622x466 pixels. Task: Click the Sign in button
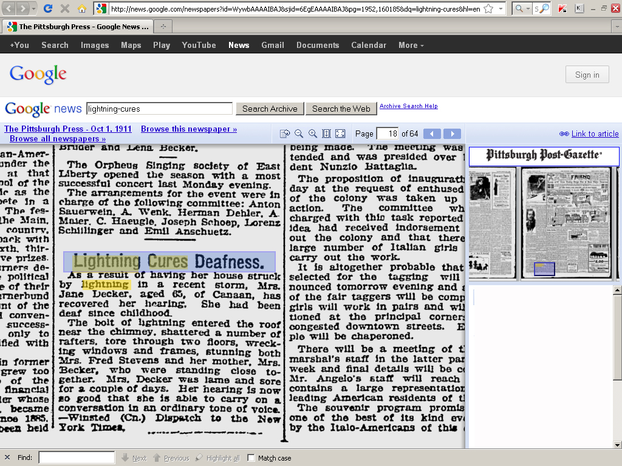pyautogui.click(x=587, y=75)
